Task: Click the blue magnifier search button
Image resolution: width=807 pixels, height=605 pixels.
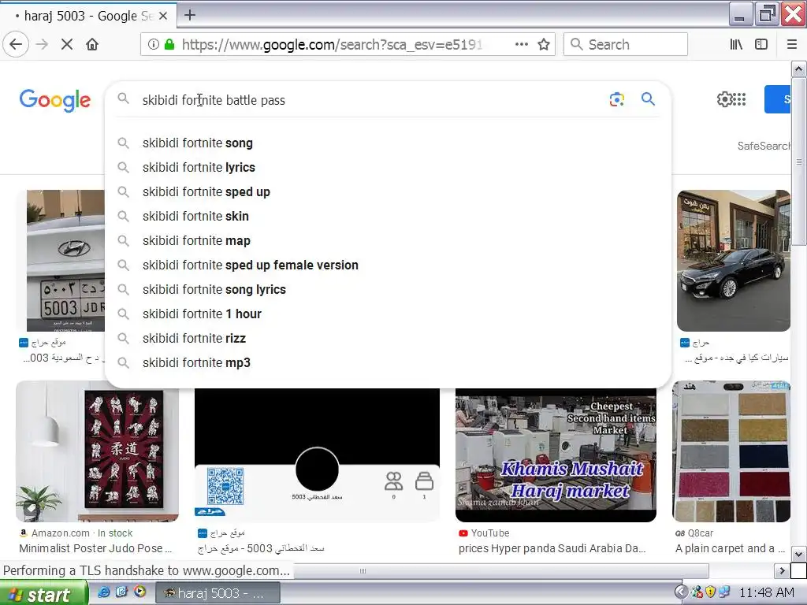Action: 648,98
